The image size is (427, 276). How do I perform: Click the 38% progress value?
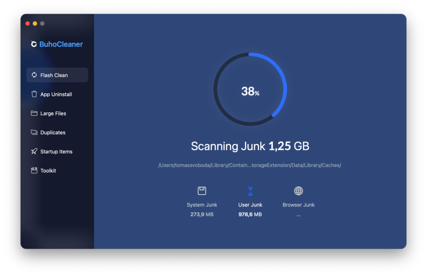(x=250, y=92)
